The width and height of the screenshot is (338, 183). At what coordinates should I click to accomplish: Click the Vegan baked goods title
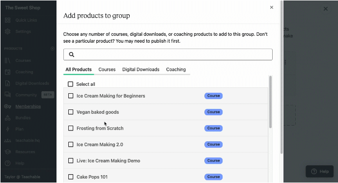98,112
